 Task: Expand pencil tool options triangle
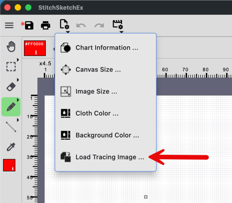(x=18, y=100)
